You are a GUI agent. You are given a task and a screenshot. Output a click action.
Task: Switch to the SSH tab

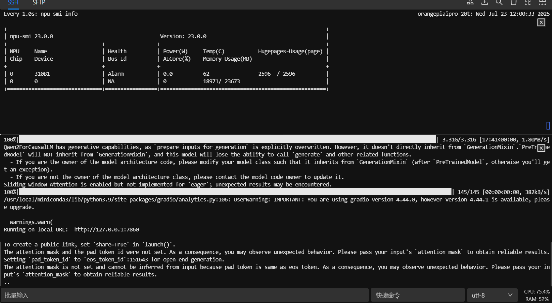tap(13, 3)
